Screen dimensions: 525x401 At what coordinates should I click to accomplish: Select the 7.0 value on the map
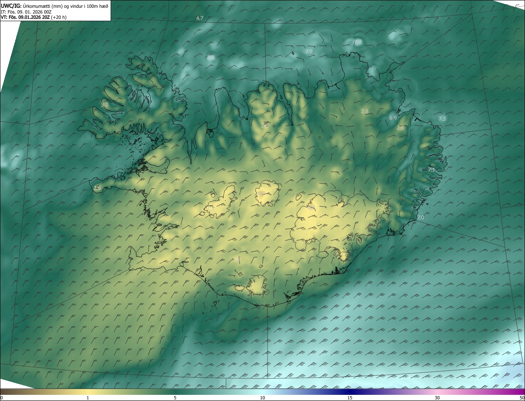(420, 218)
